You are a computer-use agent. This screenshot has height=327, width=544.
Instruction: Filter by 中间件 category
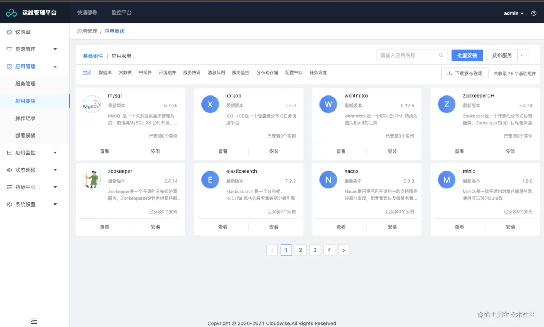[145, 73]
